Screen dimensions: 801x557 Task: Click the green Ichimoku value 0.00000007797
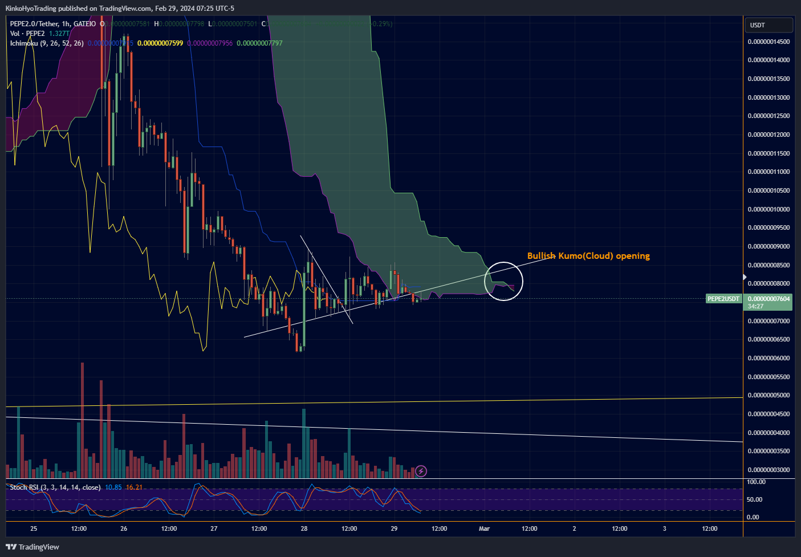coord(259,43)
